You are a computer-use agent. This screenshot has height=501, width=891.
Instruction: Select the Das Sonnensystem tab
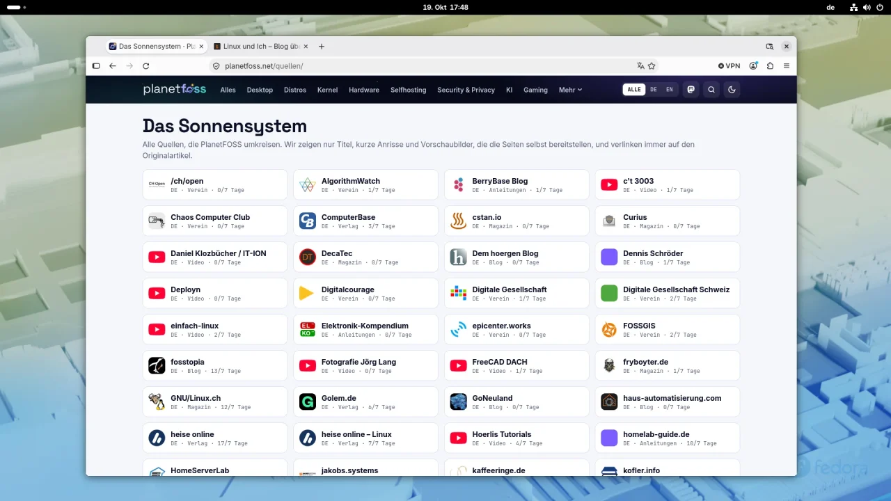point(157,47)
